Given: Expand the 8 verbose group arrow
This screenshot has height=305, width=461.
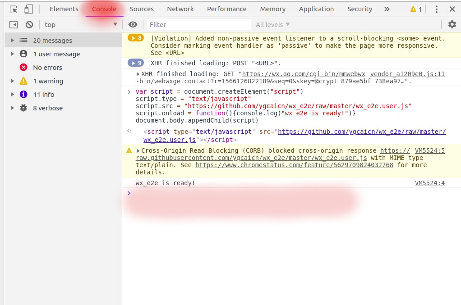Looking at the screenshot, I should pyautogui.click(x=12, y=108).
